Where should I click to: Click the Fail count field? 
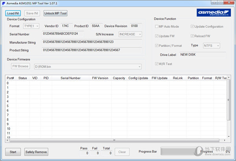click(x=95, y=153)
